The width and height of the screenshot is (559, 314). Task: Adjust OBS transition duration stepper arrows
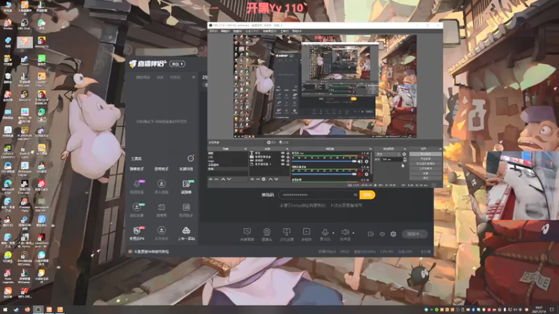point(405,160)
